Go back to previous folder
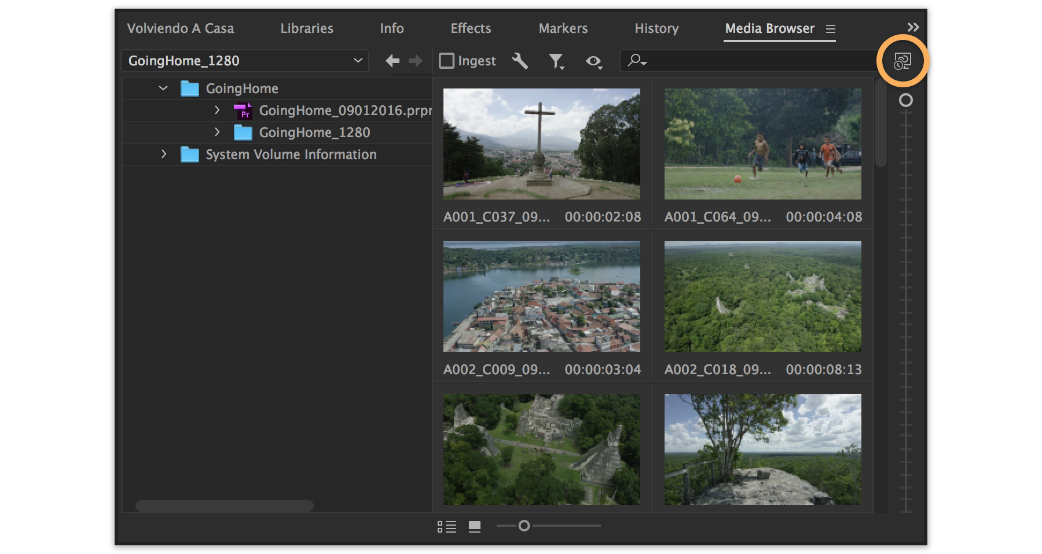Viewport: 1042px width, 554px height. pyautogui.click(x=392, y=61)
